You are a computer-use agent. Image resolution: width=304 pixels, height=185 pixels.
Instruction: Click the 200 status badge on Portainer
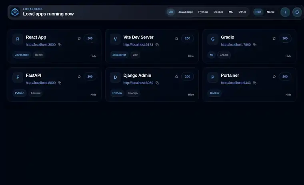[285, 77]
